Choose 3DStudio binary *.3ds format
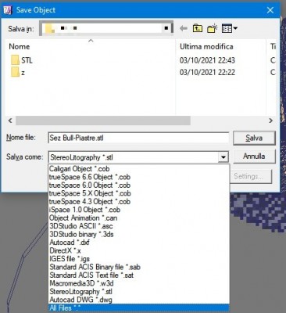286x313 pixels. pos(139,234)
